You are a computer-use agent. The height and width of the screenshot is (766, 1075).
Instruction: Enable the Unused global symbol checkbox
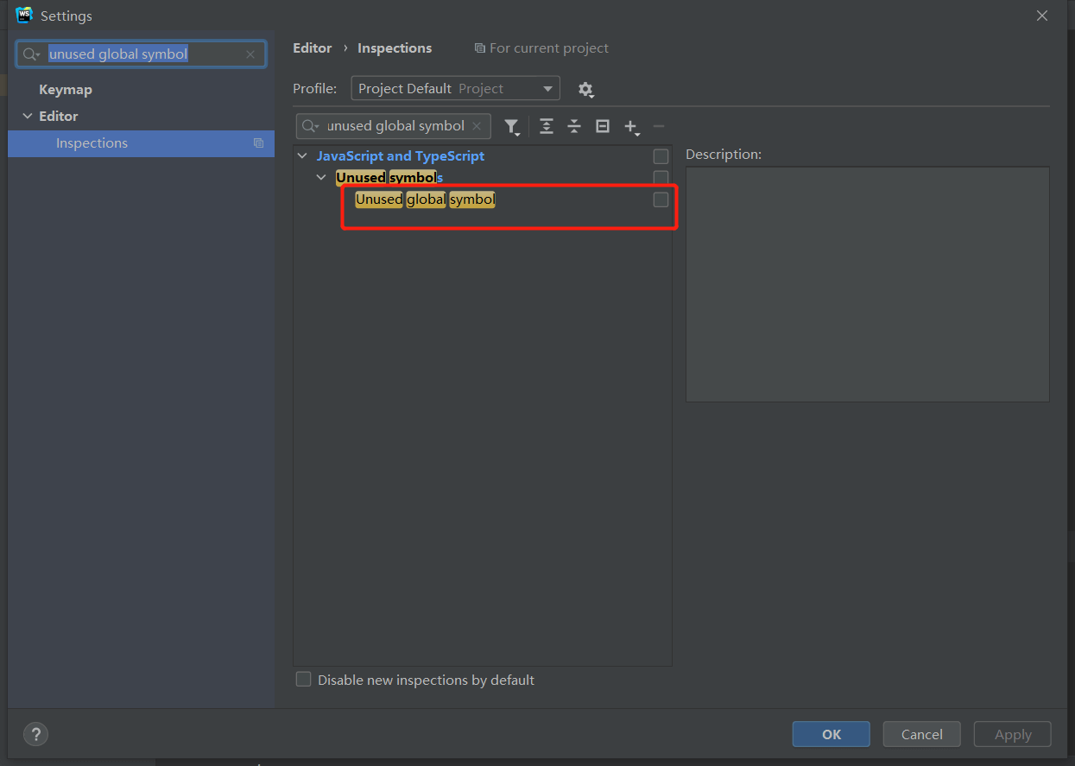pyautogui.click(x=661, y=199)
